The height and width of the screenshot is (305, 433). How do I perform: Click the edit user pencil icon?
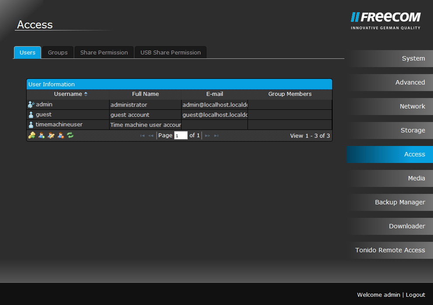point(51,135)
